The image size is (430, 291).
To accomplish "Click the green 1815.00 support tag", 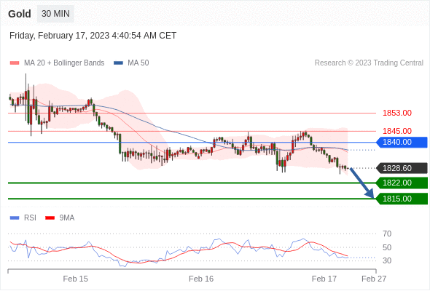I will click(402, 199).
